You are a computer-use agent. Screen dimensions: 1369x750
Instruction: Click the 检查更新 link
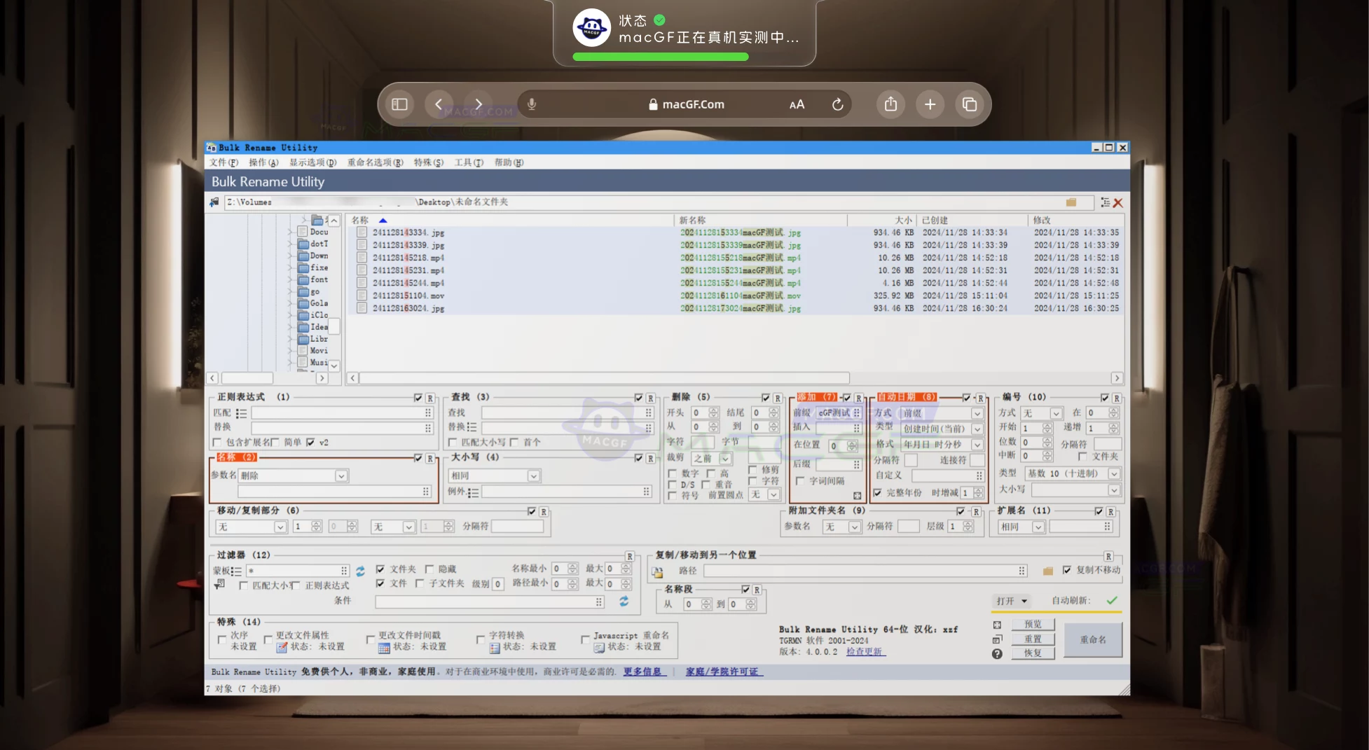coord(865,652)
